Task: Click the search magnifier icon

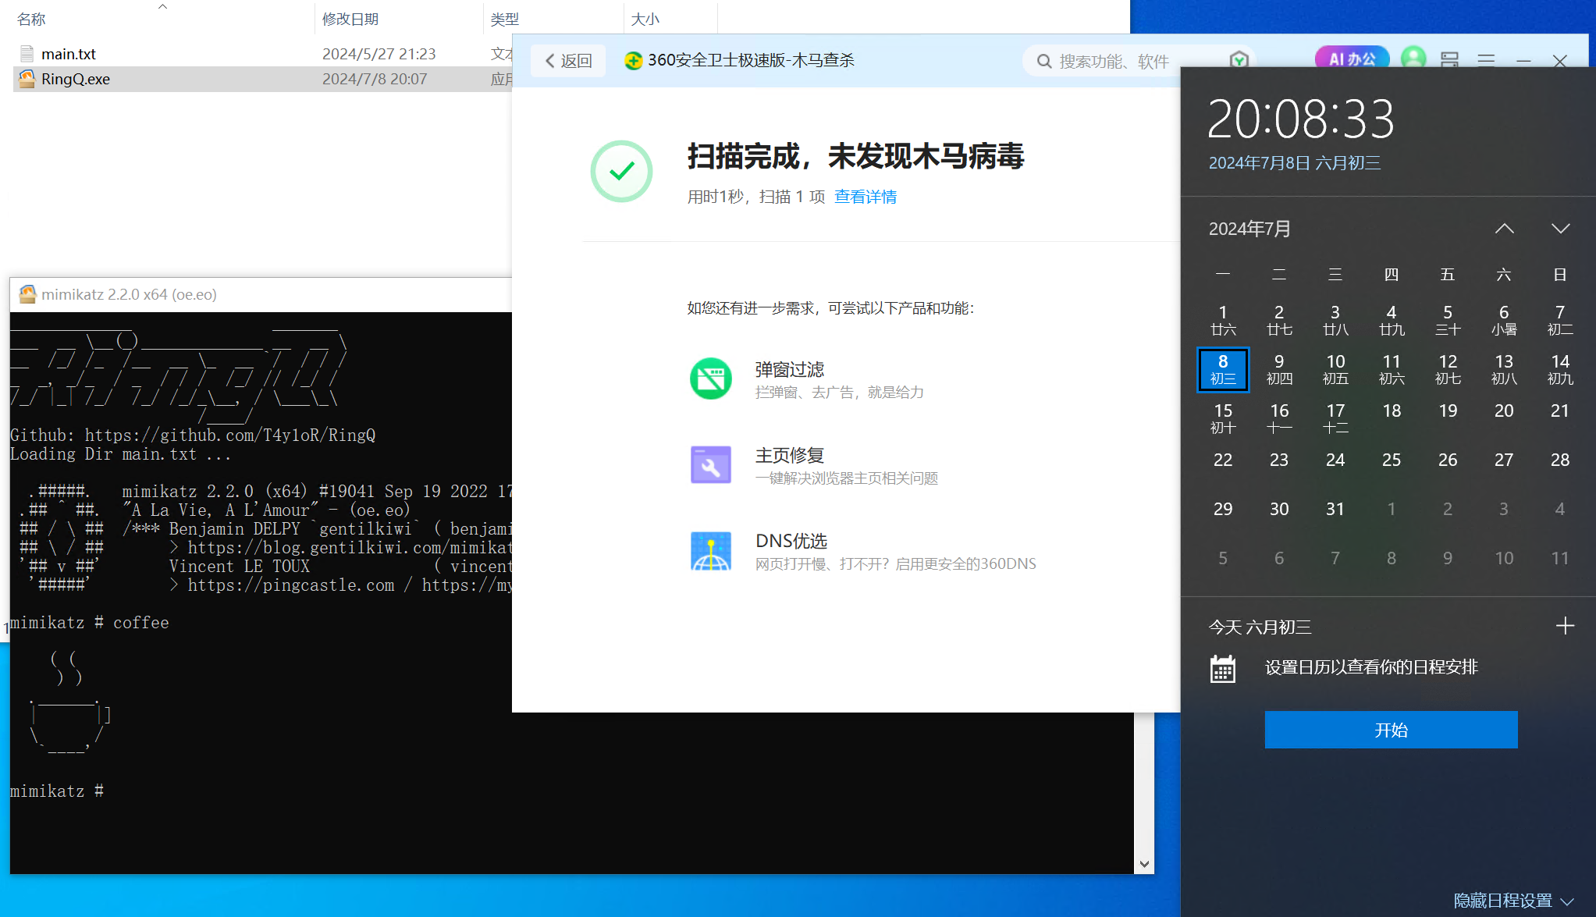Action: [1044, 61]
